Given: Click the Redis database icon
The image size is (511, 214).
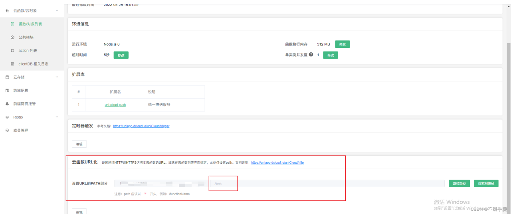Looking at the screenshot, I should coord(7,117).
